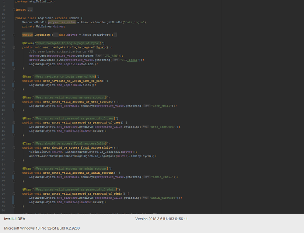This screenshot has width=304, height=233.
Task: Collapse the user_navigate_to_Login_page_of_Fgoal method
Action: point(14,47)
